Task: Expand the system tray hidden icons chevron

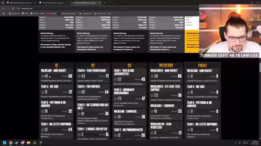Action: [x=235, y=143]
